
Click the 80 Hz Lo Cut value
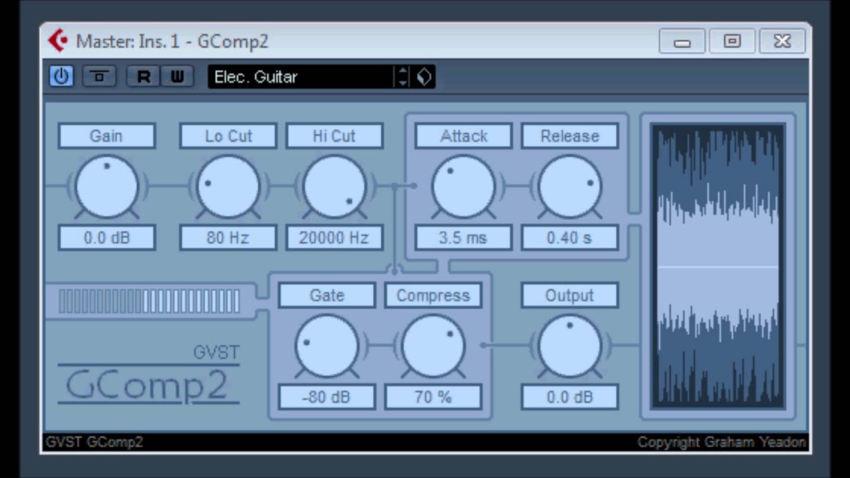pyautogui.click(x=228, y=238)
